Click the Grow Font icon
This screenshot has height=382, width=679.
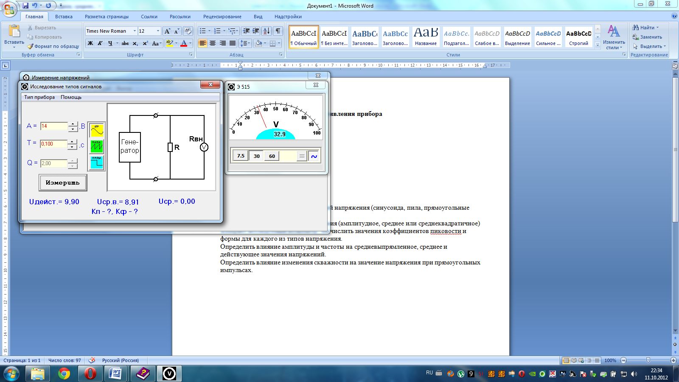click(x=167, y=31)
